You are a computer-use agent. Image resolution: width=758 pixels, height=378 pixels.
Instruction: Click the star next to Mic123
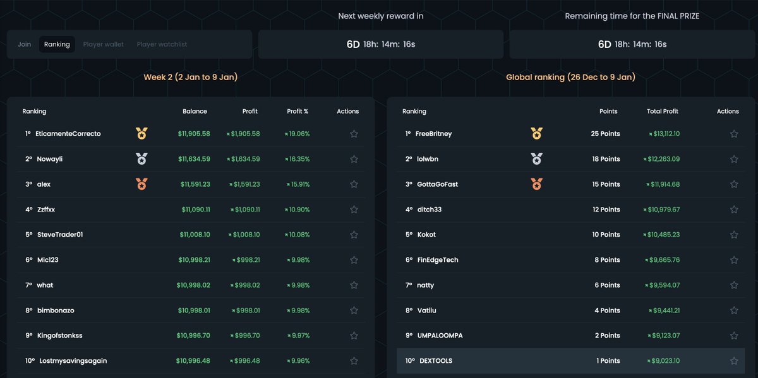(354, 260)
